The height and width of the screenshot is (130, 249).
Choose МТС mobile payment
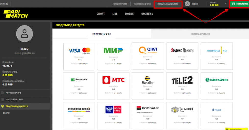pyautogui.click(x=113, y=86)
